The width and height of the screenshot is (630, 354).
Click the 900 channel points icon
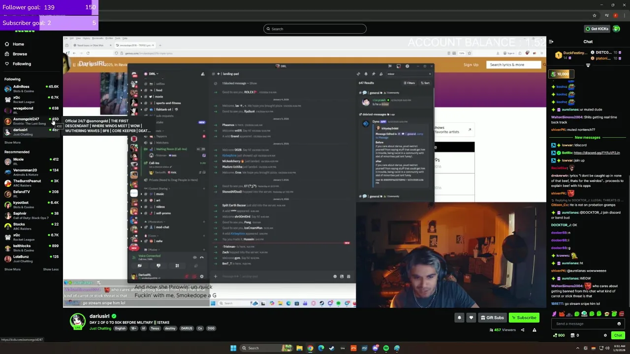click(x=559, y=335)
